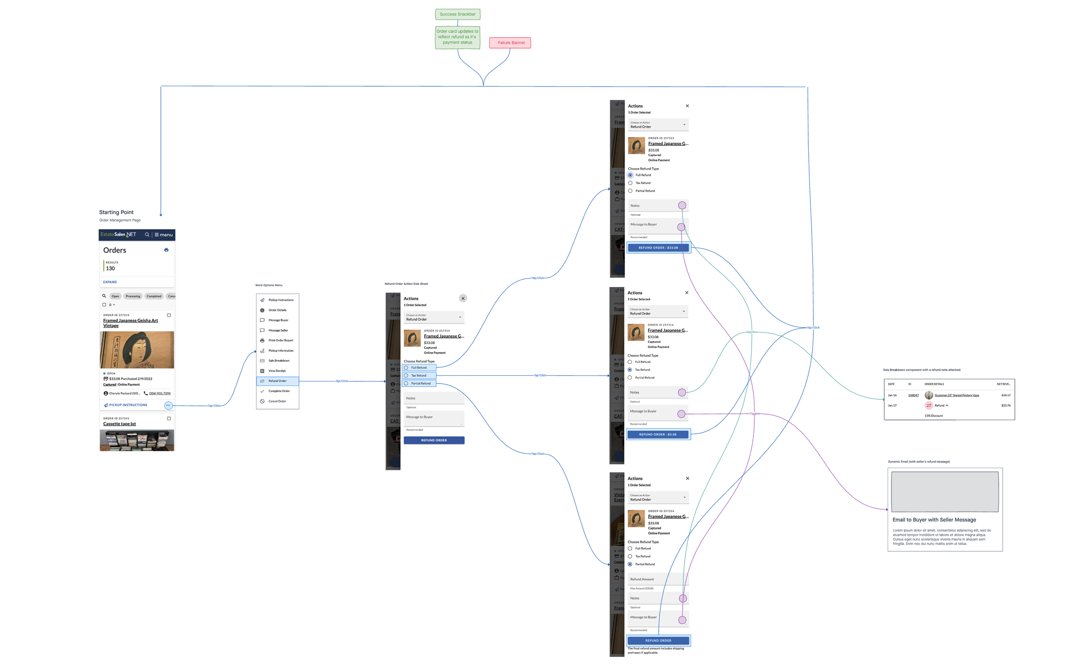
Task: Collapse the Refund chevron in Sale Breakdown
Action: pos(947,405)
